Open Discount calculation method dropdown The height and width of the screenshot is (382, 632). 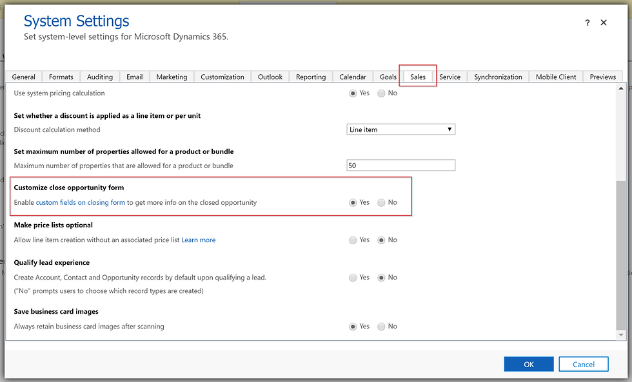(x=401, y=129)
